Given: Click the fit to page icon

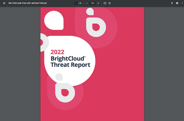Looking at the screenshot, I should tap(105, 3).
